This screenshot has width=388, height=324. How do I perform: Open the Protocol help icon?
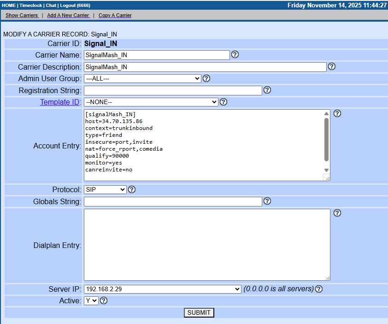point(132,189)
